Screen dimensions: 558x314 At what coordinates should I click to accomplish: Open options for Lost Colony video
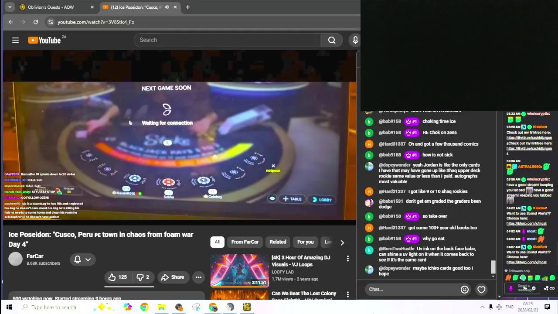tap(348, 295)
